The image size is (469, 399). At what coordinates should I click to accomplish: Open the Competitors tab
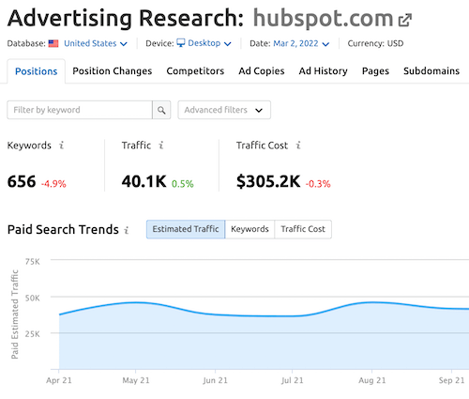tap(195, 71)
